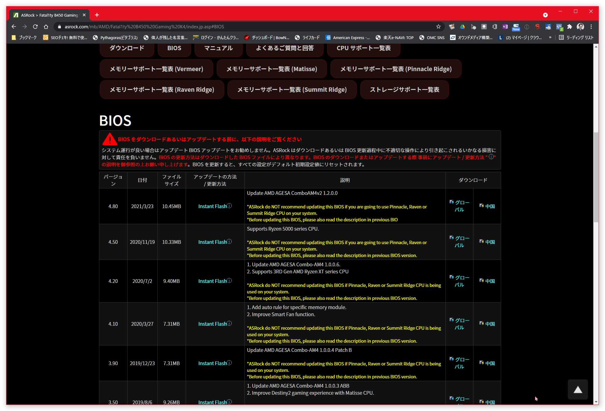
Task: Download BIOS 3.90 from グローバル server
Action: [459, 363]
